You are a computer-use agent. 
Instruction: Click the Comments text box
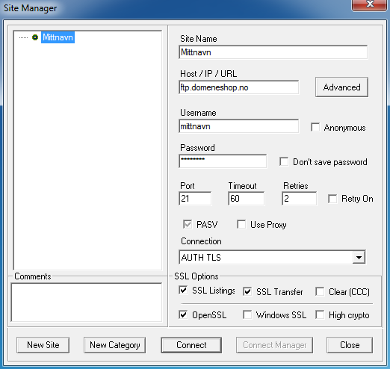87,303
